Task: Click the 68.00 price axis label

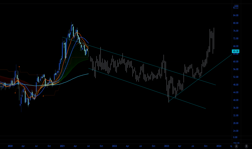Action: [x=236, y=46]
